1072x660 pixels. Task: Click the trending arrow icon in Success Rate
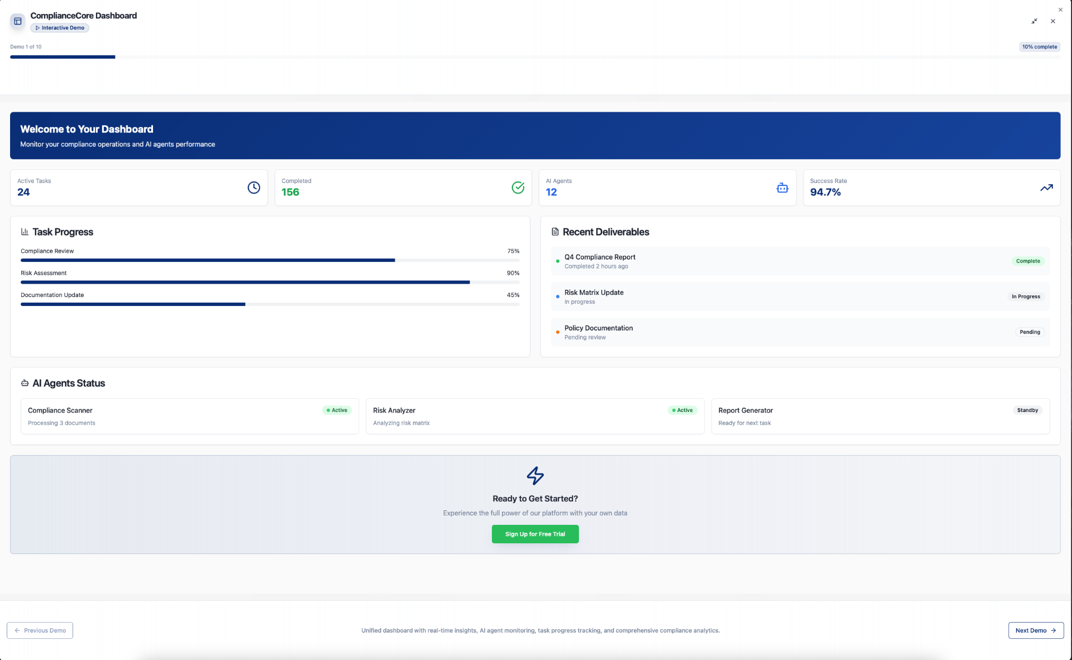pyautogui.click(x=1046, y=188)
